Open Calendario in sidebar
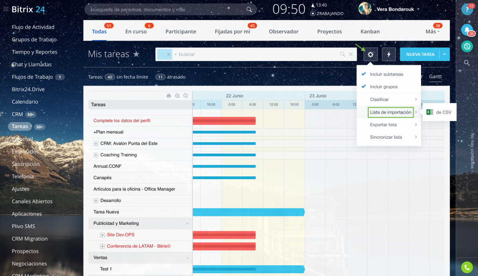Image resolution: width=478 pixels, height=276 pixels. [25, 102]
